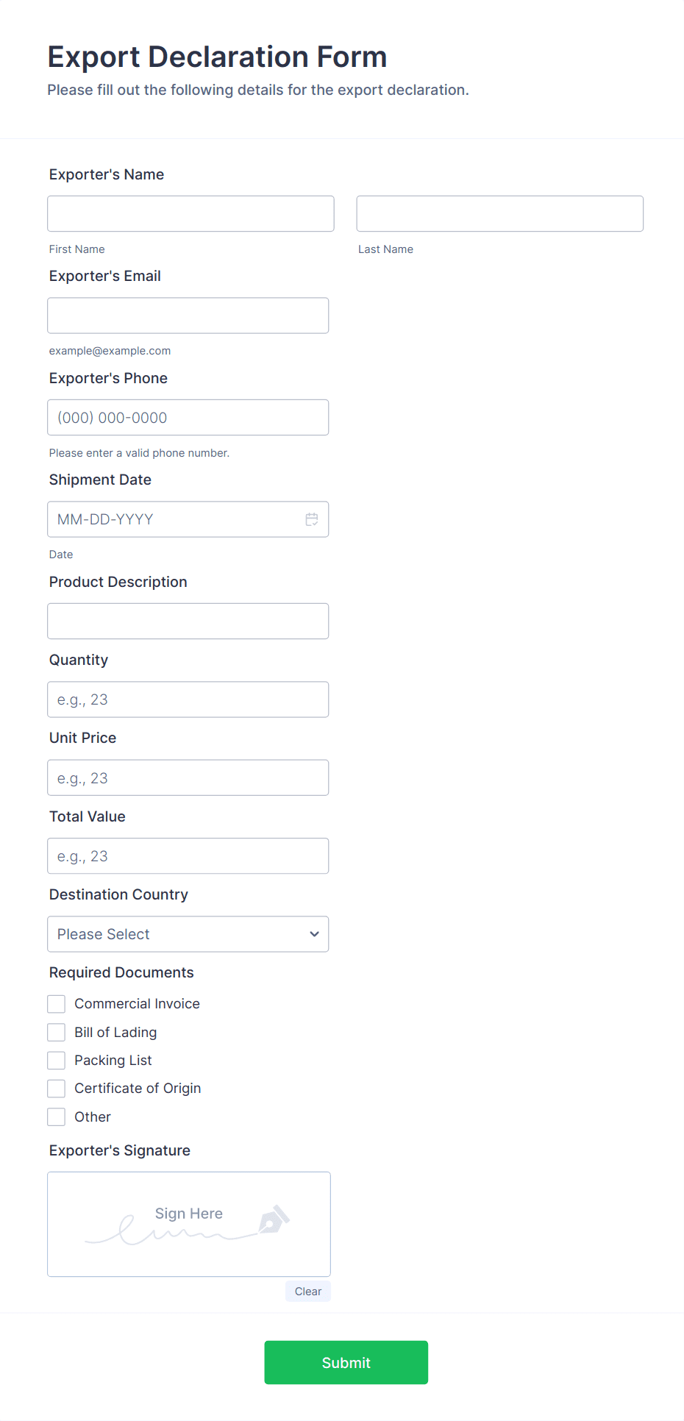Select the Packing List document
The image size is (684, 1421).
pyautogui.click(x=56, y=1060)
